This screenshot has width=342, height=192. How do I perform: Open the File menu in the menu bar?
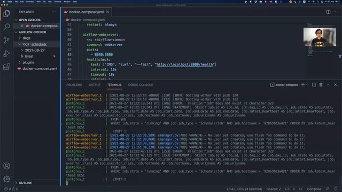coord(16,2)
